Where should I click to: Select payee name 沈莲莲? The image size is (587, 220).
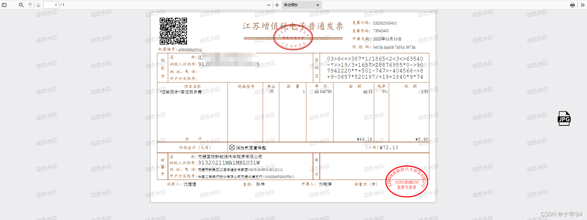190,184
